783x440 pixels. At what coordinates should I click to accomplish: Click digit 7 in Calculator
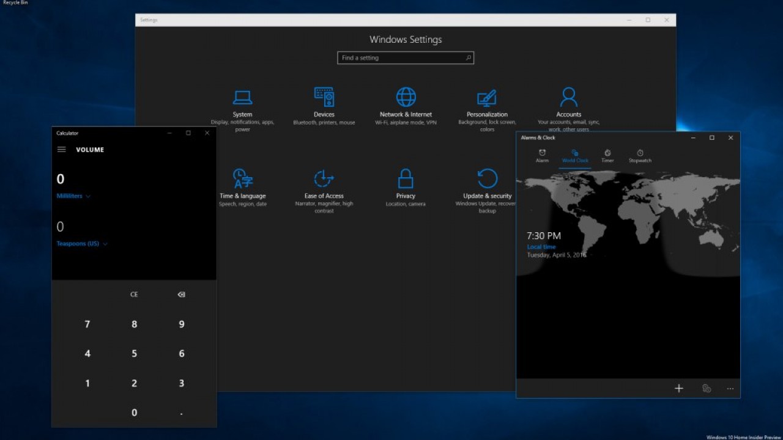point(87,324)
